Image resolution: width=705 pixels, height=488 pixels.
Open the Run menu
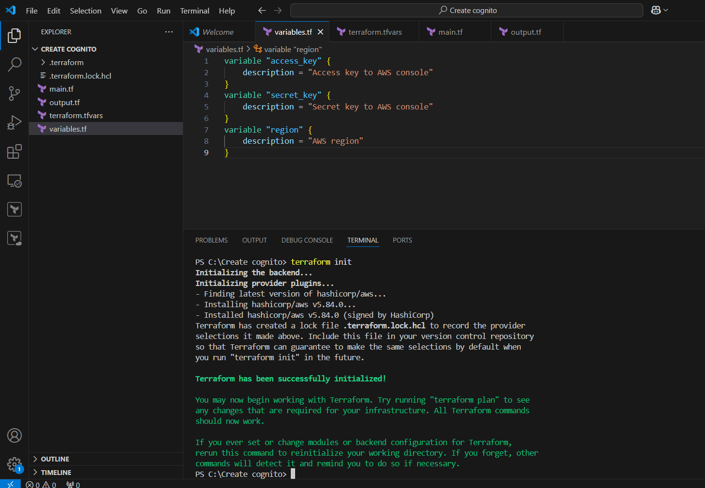tap(163, 11)
